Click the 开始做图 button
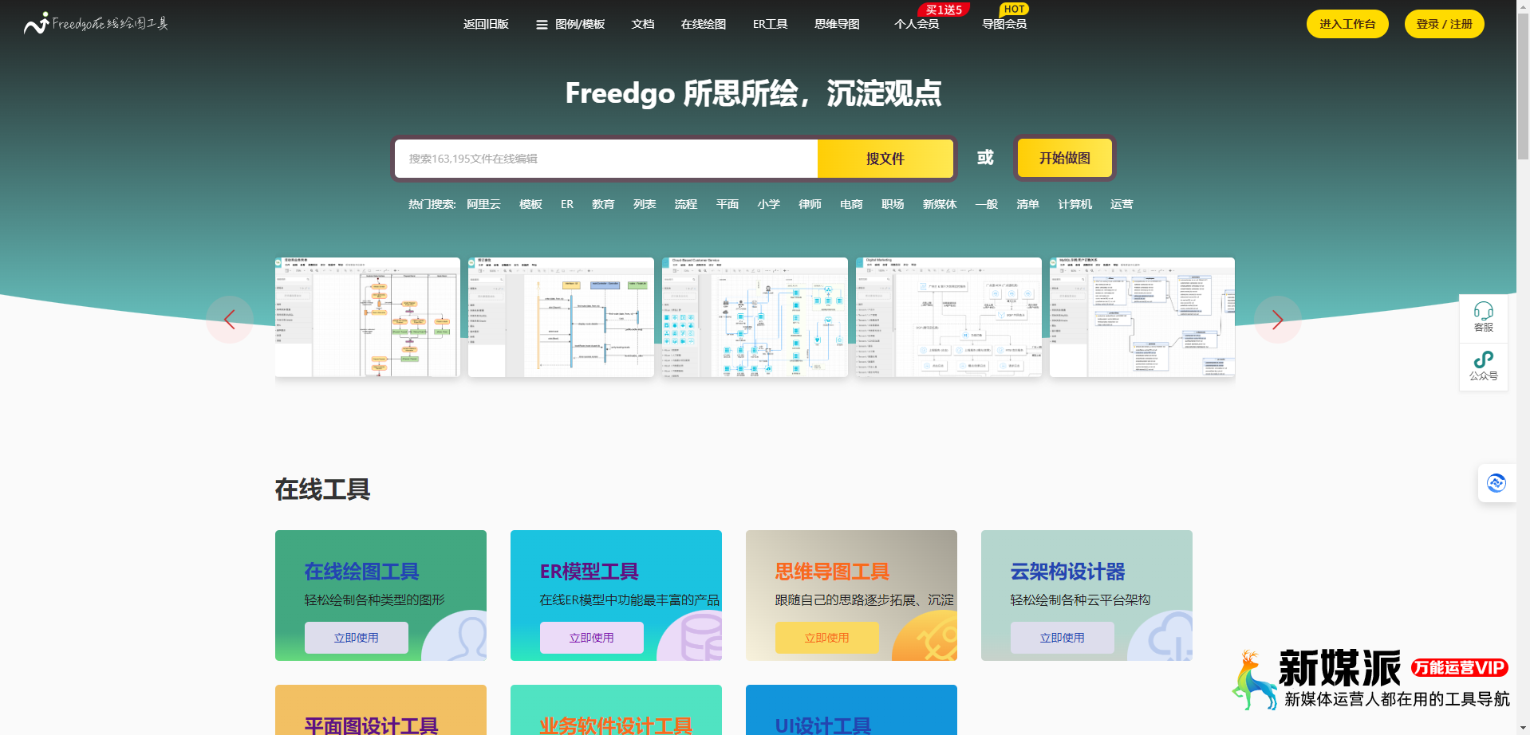1530x735 pixels. (1064, 158)
